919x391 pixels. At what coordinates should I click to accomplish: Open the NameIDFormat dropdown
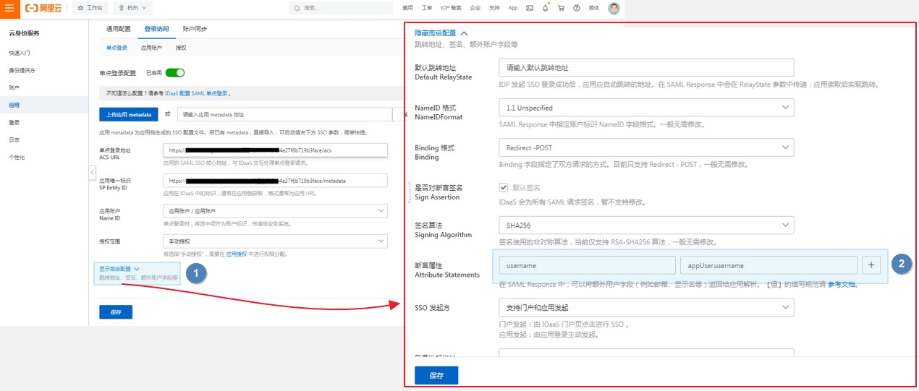click(645, 108)
